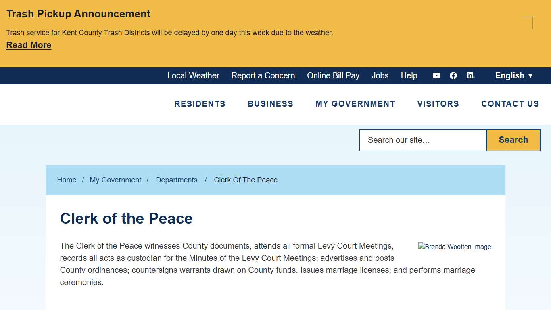
Task: Check the Local Weather
Action: click(x=193, y=75)
